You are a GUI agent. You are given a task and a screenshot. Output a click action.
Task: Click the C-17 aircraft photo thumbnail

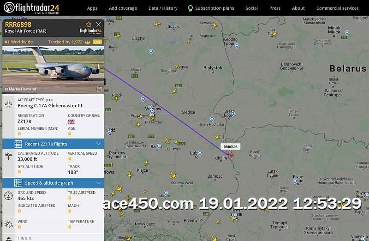point(53,70)
